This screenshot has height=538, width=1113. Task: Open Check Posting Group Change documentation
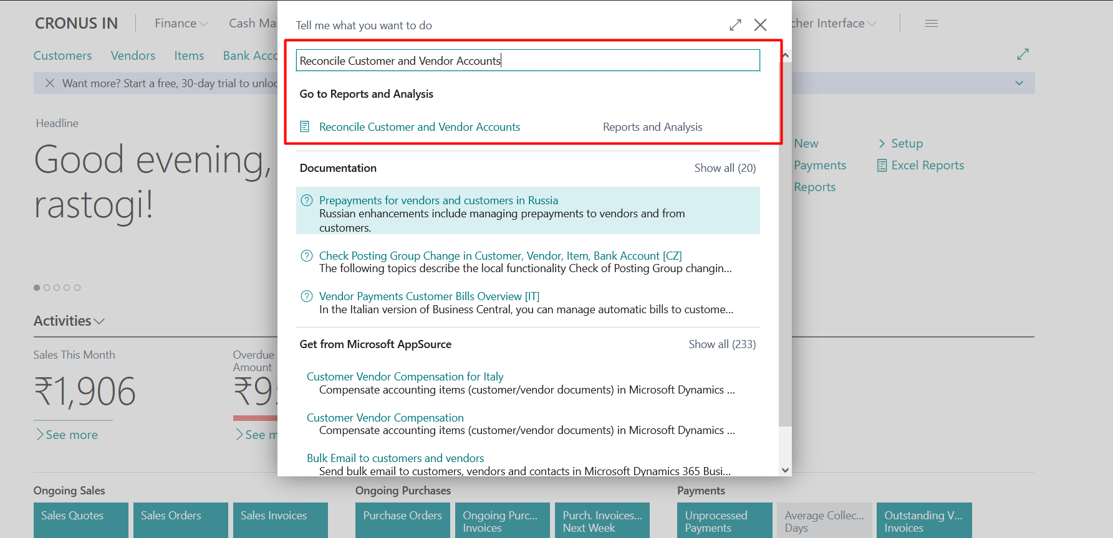[x=501, y=256]
